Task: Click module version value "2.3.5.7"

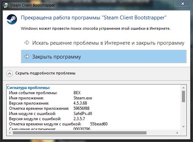Action: [x=79, y=119]
